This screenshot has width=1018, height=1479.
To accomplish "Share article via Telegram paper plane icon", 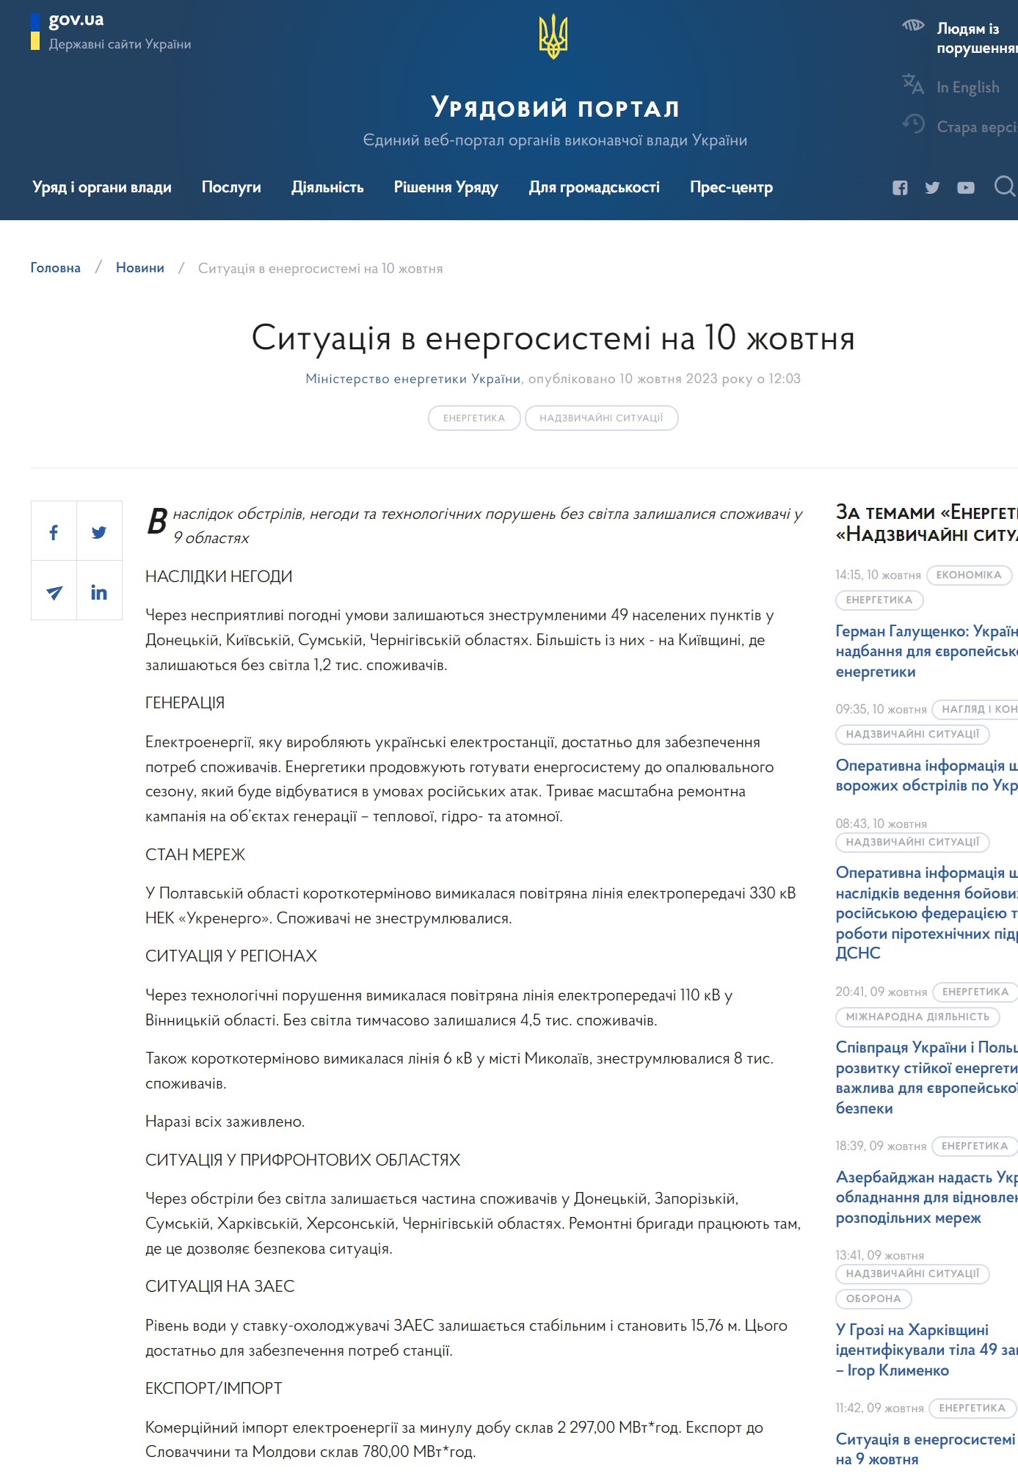I will pos(54,592).
